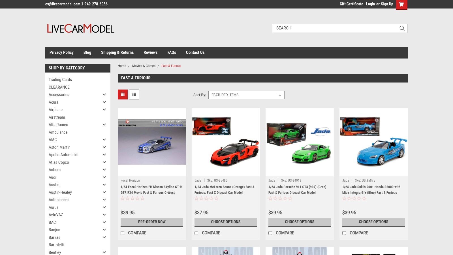This screenshot has width=453, height=255.
Task: Open the shopping cart icon
Action: (x=401, y=4)
